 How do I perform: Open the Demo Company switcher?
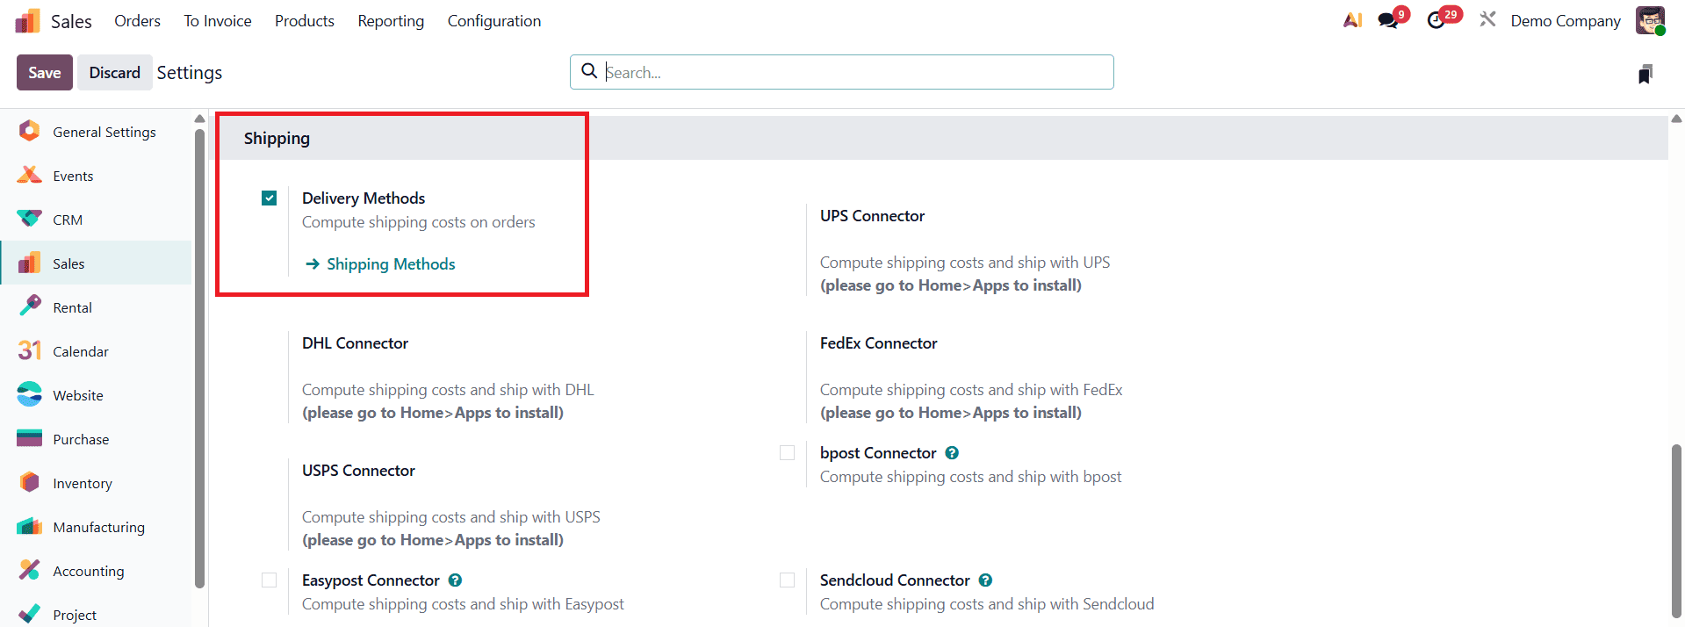(1565, 21)
